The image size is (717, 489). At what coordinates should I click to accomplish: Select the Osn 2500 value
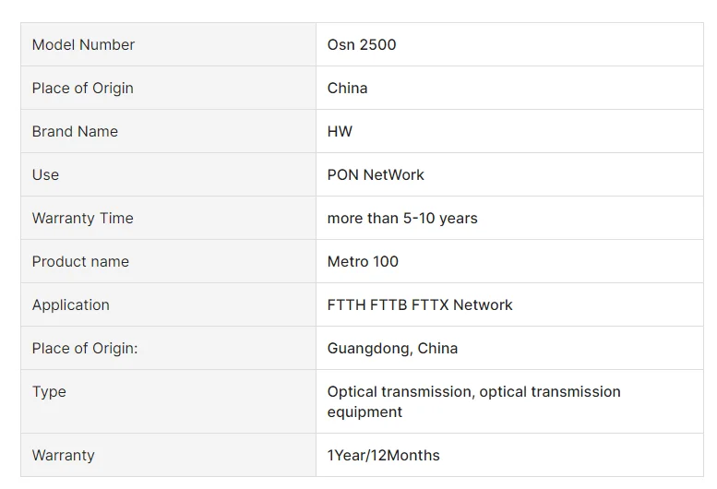[x=361, y=45]
